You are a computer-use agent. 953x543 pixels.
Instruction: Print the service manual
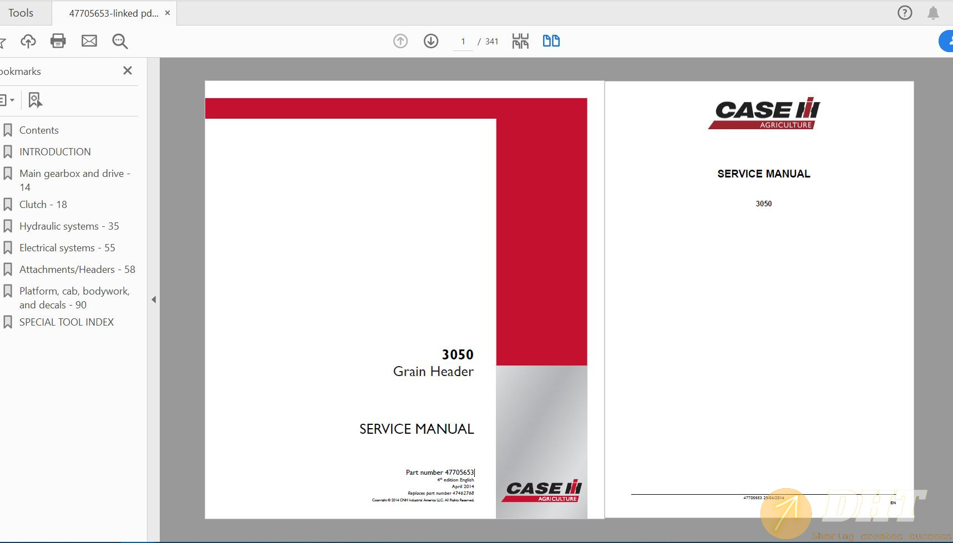(x=58, y=40)
